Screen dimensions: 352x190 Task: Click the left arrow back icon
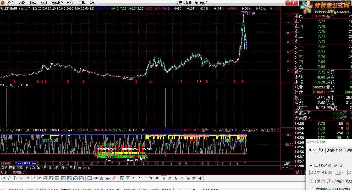pos(3,178)
